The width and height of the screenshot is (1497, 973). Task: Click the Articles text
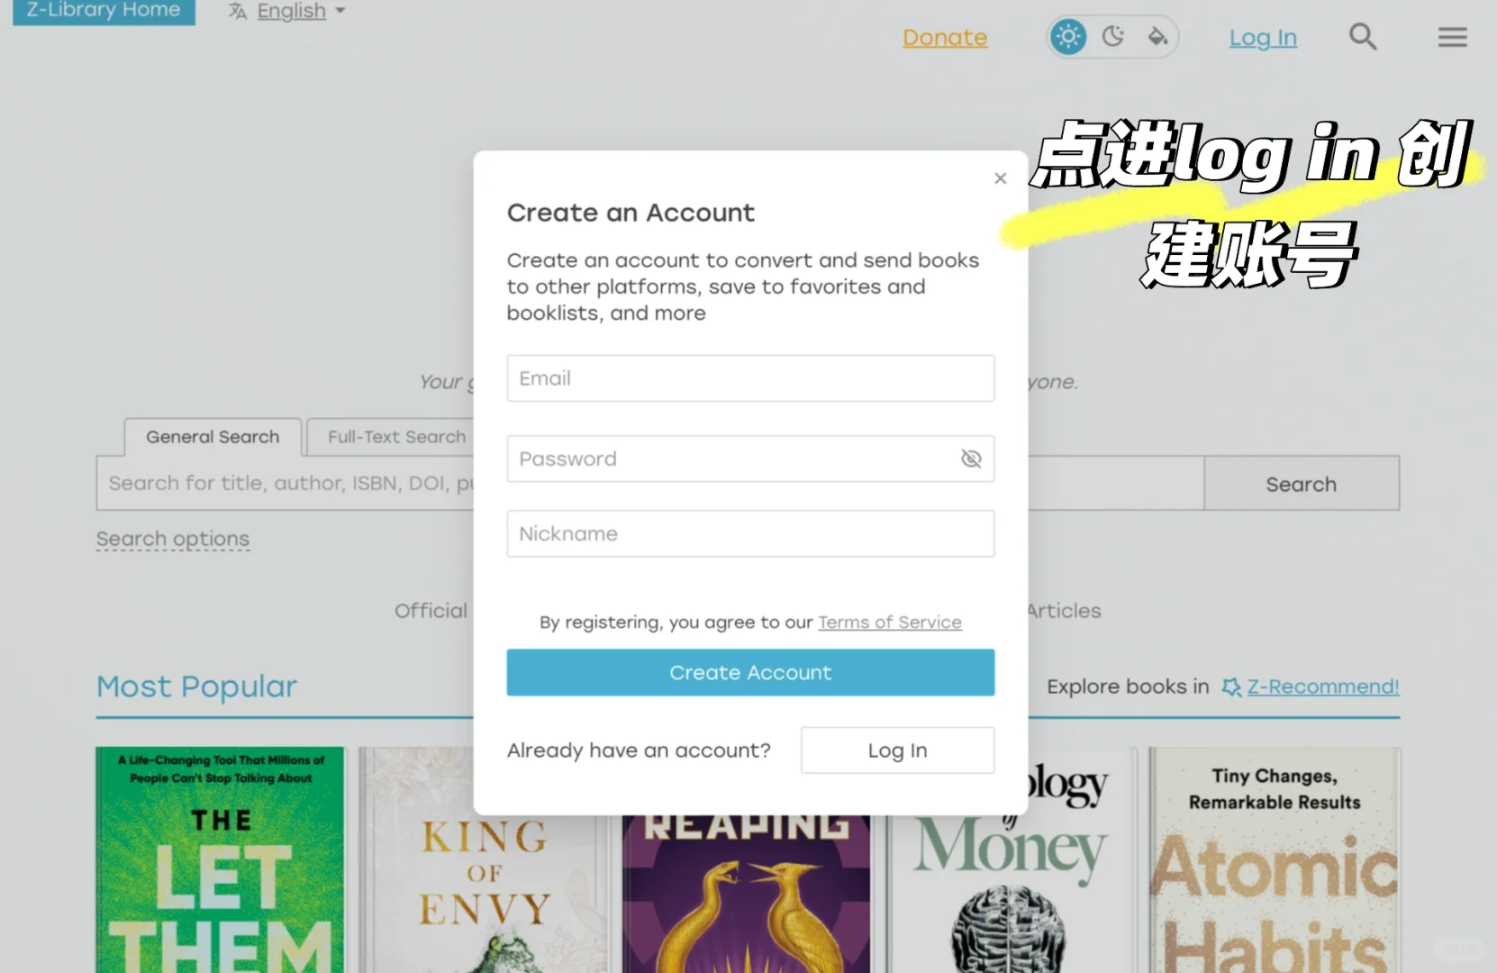pos(1065,611)
